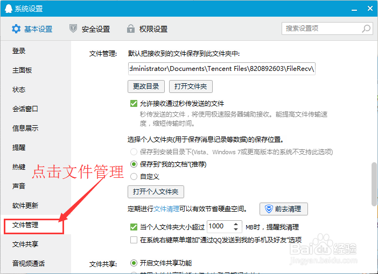Follow the 文件清理 hyperlink
The height and width of the screenshot is (274, 378).
166,209
